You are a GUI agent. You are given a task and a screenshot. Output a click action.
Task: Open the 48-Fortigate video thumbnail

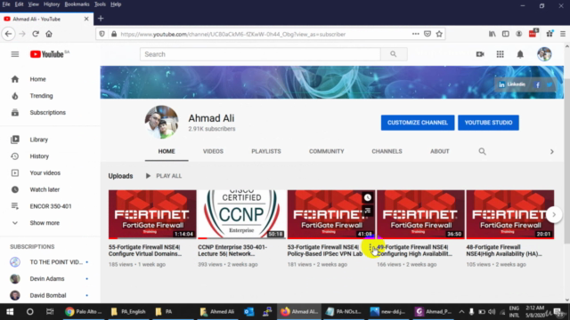point(510,214)
